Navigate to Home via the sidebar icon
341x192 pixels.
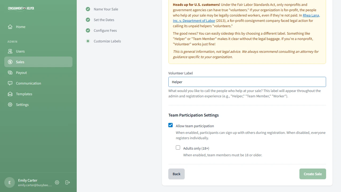pos(10,27)
